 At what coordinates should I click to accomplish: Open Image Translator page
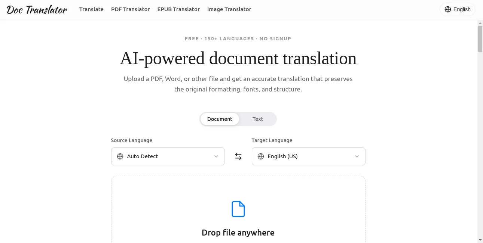[x=229, y=9]
